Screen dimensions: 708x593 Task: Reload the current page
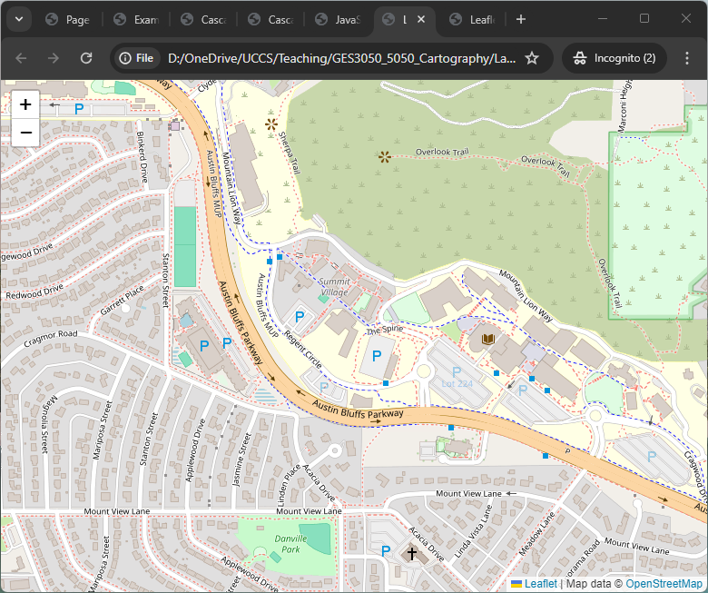(x=86, y=58)
